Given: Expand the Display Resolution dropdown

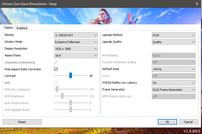Looking at the screenshot, I should coord(76,49).
